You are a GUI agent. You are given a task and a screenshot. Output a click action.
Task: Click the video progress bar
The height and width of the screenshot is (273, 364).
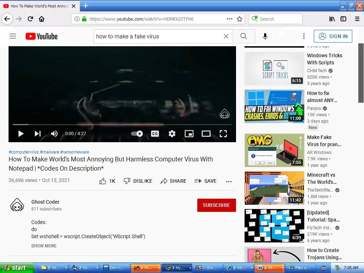(x=122, y=125)
